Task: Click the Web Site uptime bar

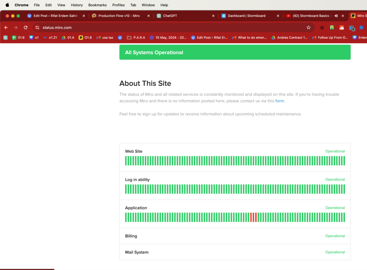Action: pyautogui.click(x=235, y=161)
